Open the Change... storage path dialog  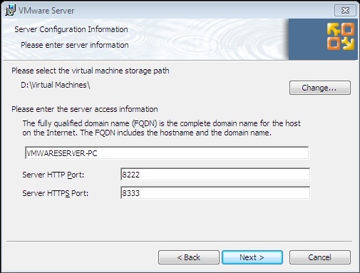(320, 88)
